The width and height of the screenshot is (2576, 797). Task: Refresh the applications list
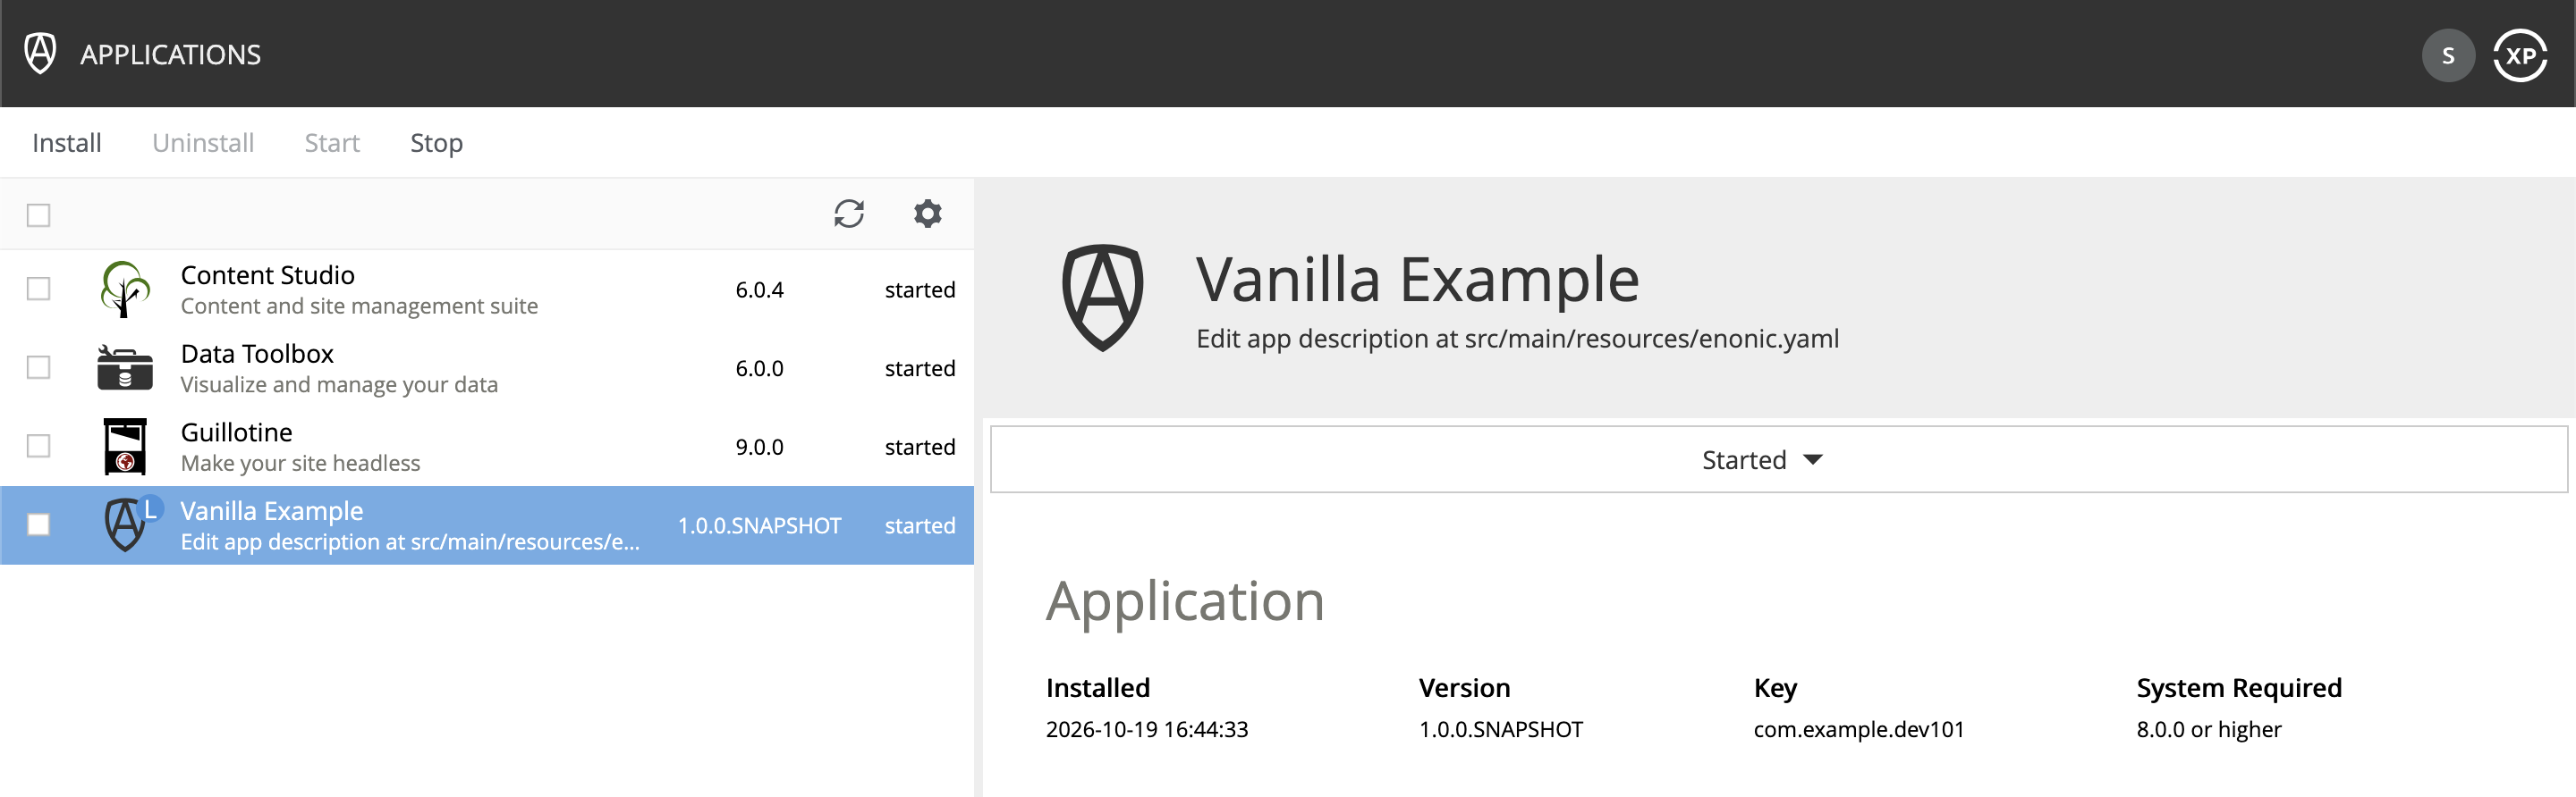(849, 214)
